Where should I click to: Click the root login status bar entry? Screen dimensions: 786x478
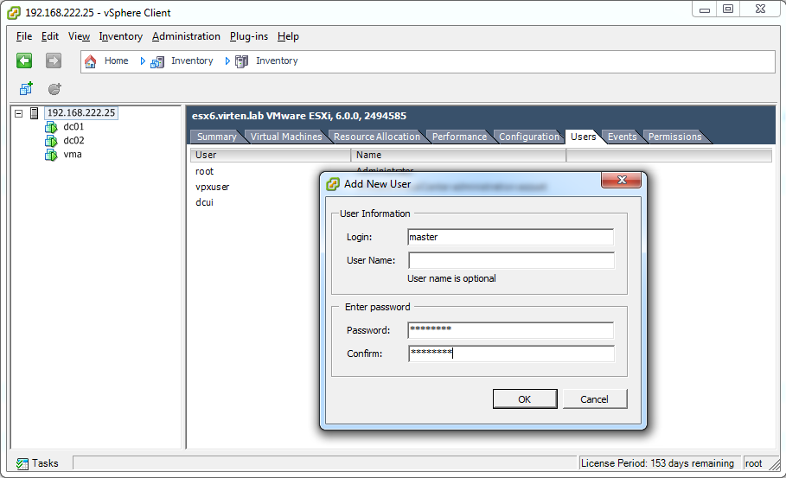point(753,463)
